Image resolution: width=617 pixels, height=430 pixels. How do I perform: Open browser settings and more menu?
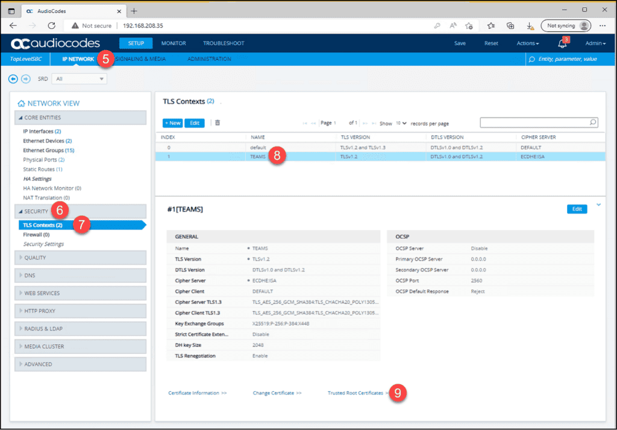(603, 25)
